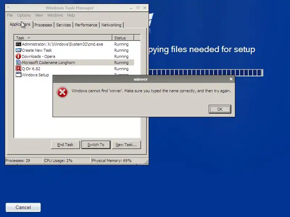Click OK in the winver dialog

[x=220, y=109]
